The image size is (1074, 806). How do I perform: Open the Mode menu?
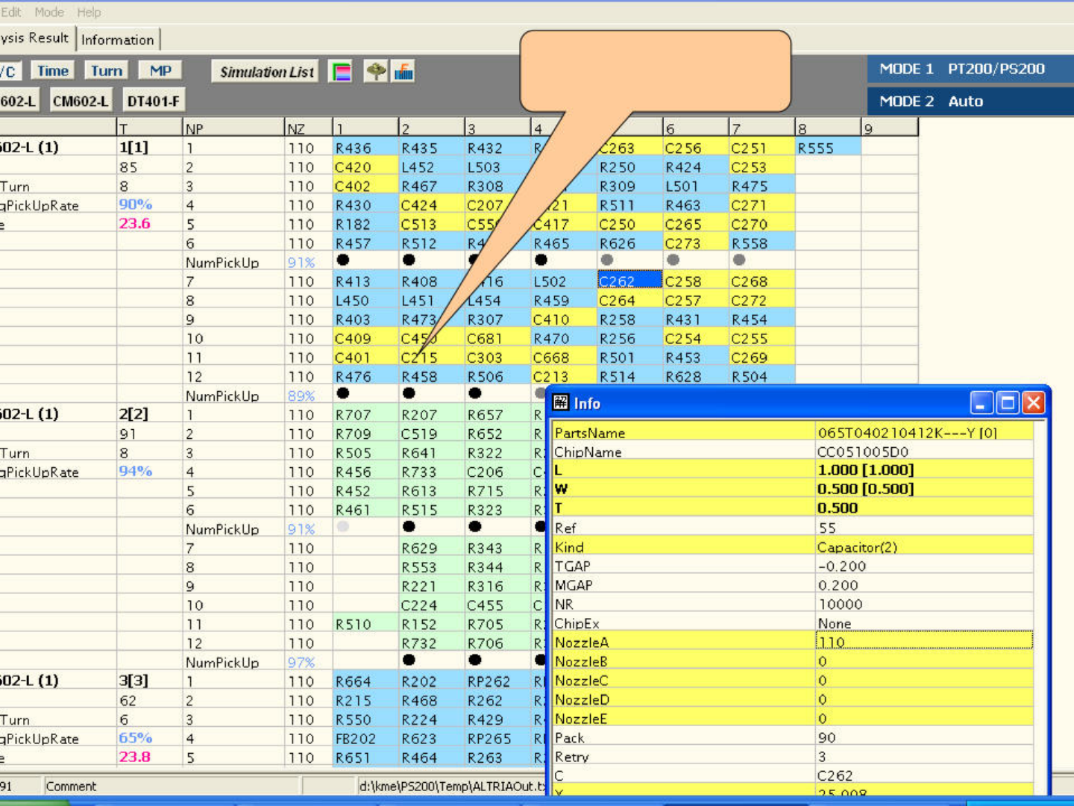coord(49,12)
